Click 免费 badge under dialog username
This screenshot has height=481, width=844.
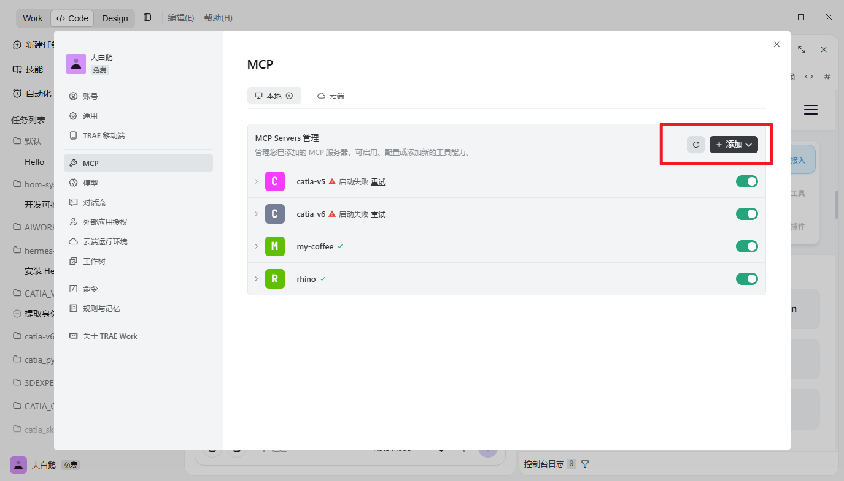click(100, 70)
